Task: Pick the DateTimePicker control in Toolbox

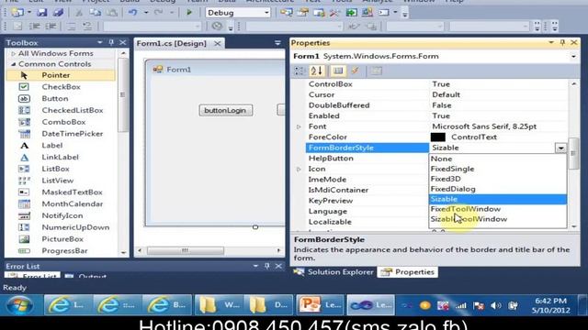Action: point(61,134)
